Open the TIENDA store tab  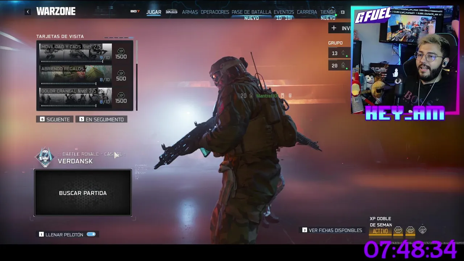328,12
